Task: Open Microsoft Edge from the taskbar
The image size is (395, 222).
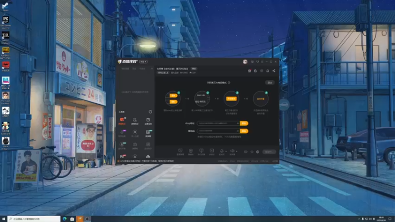Action: (x=65, y=219)
